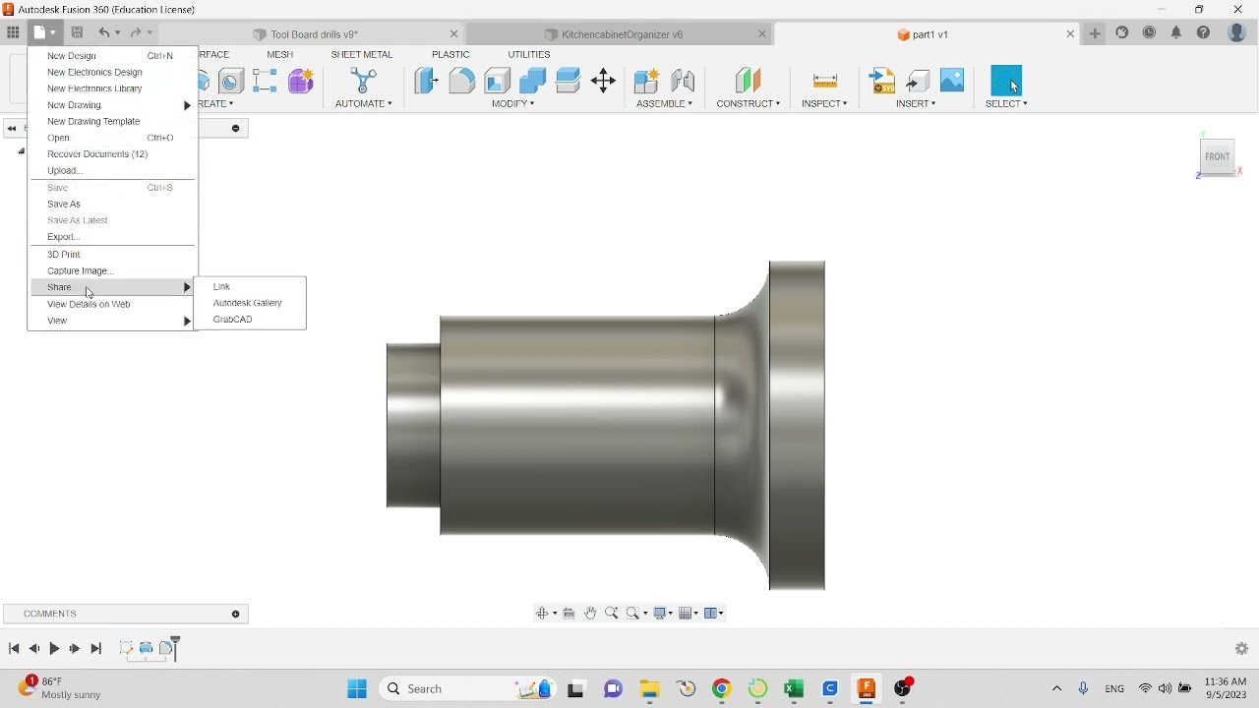Screen dimensions: 1259x708
Task: Open the timeline settings gear
Action: coord(1242,649)
